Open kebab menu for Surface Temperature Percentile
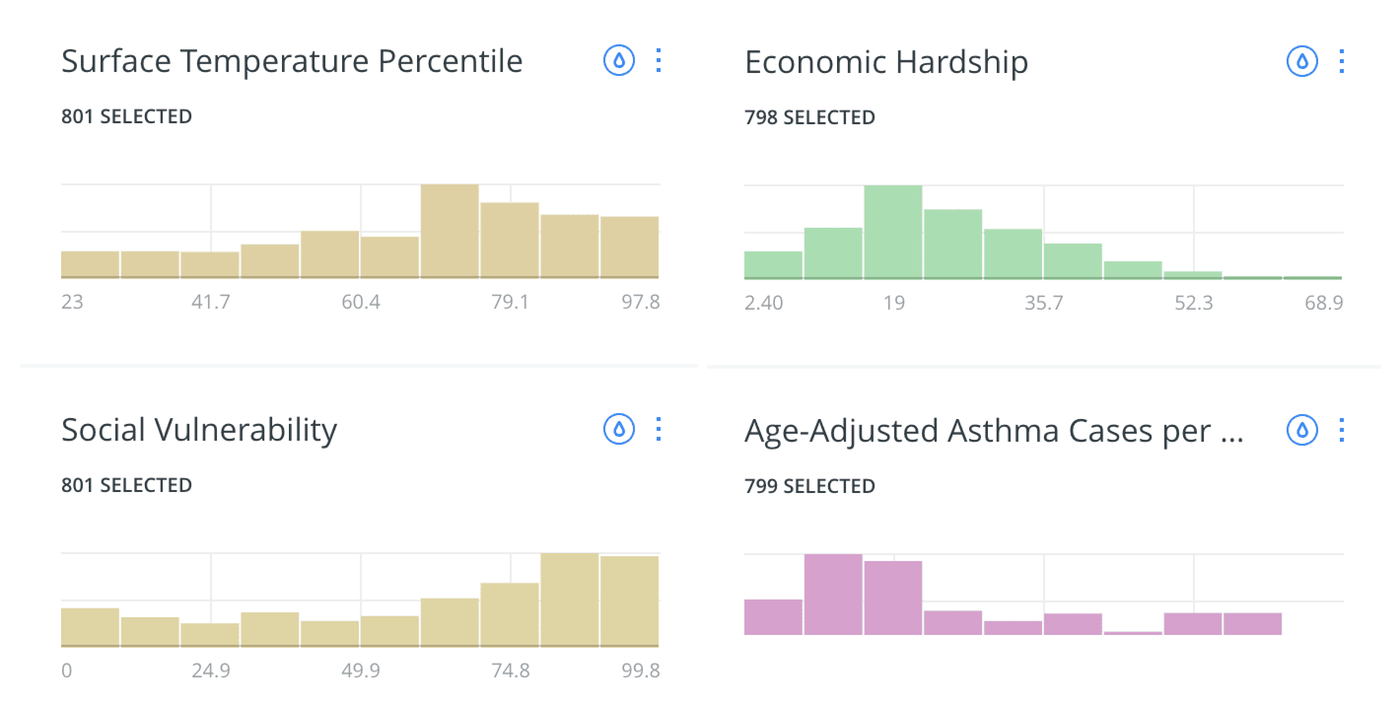Screen dimensions: 1400x703 658,60
